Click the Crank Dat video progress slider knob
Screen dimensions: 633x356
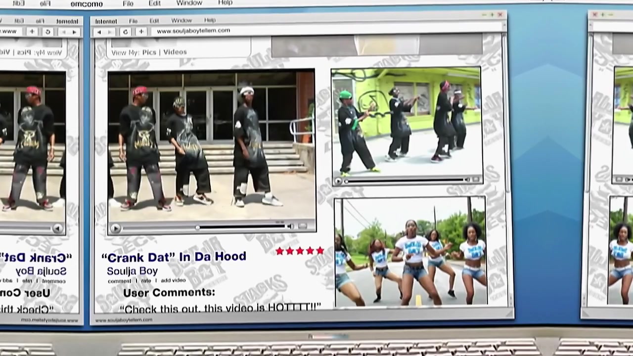click(197, 227)
